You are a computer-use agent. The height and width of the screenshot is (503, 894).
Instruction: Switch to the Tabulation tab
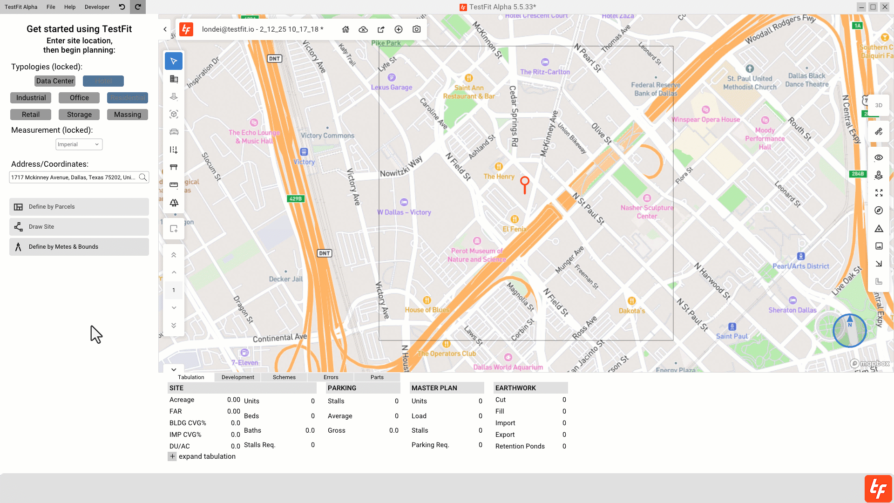click(191, 377)
